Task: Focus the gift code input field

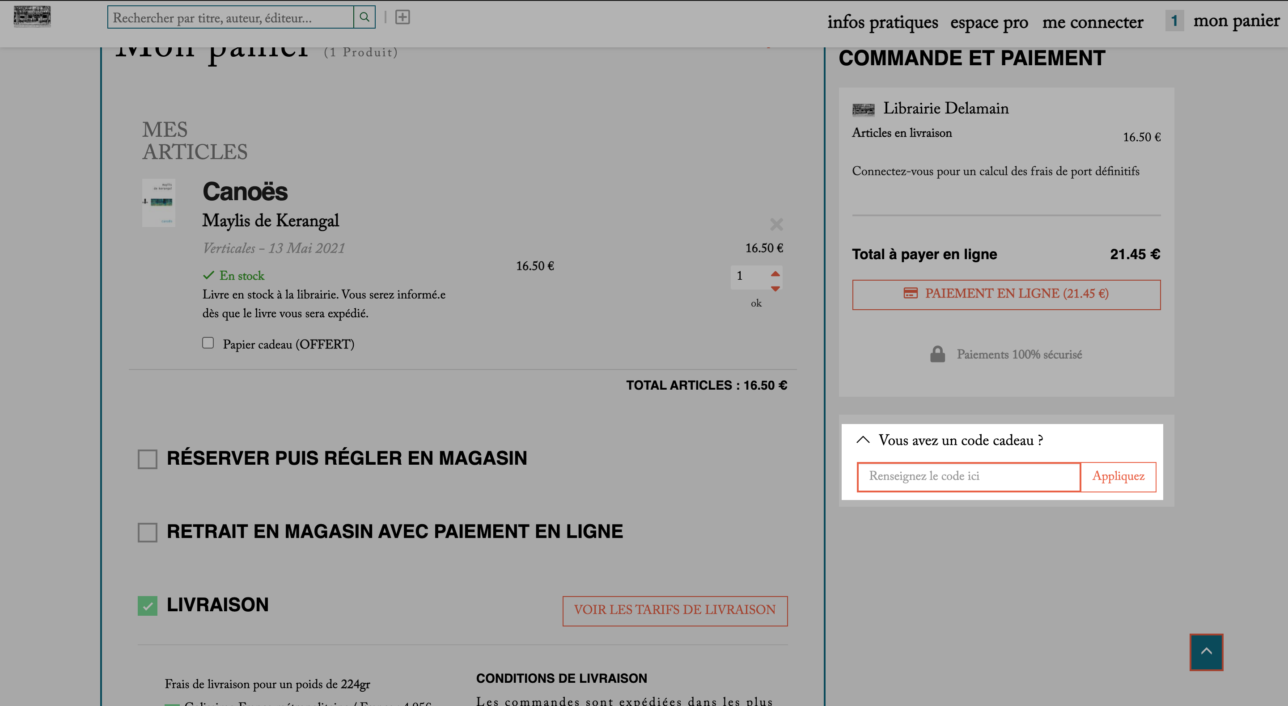Action: (x=969, y=477)
